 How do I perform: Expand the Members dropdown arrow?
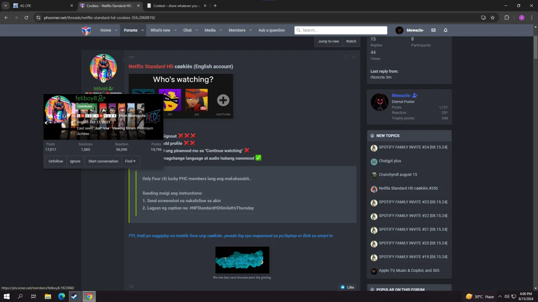(x=251, y=30)
